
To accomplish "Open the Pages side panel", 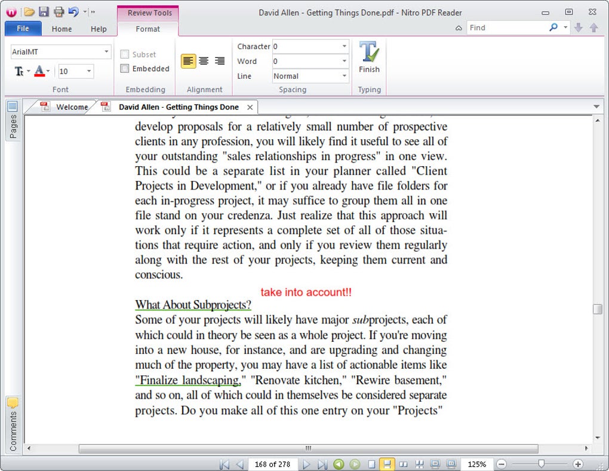I will tap(13, 120).
